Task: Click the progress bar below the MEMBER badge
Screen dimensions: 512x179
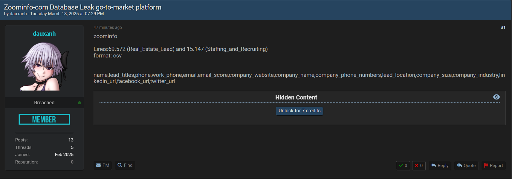Action: pyautogui.click(x=44, y=133)
